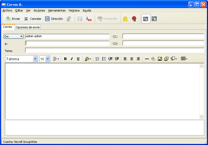Image resolution: width=208 pixels, height=145 pixels.
Task: Click the yellow padlock encrypt icon
Action: click(x=125, y=19)
